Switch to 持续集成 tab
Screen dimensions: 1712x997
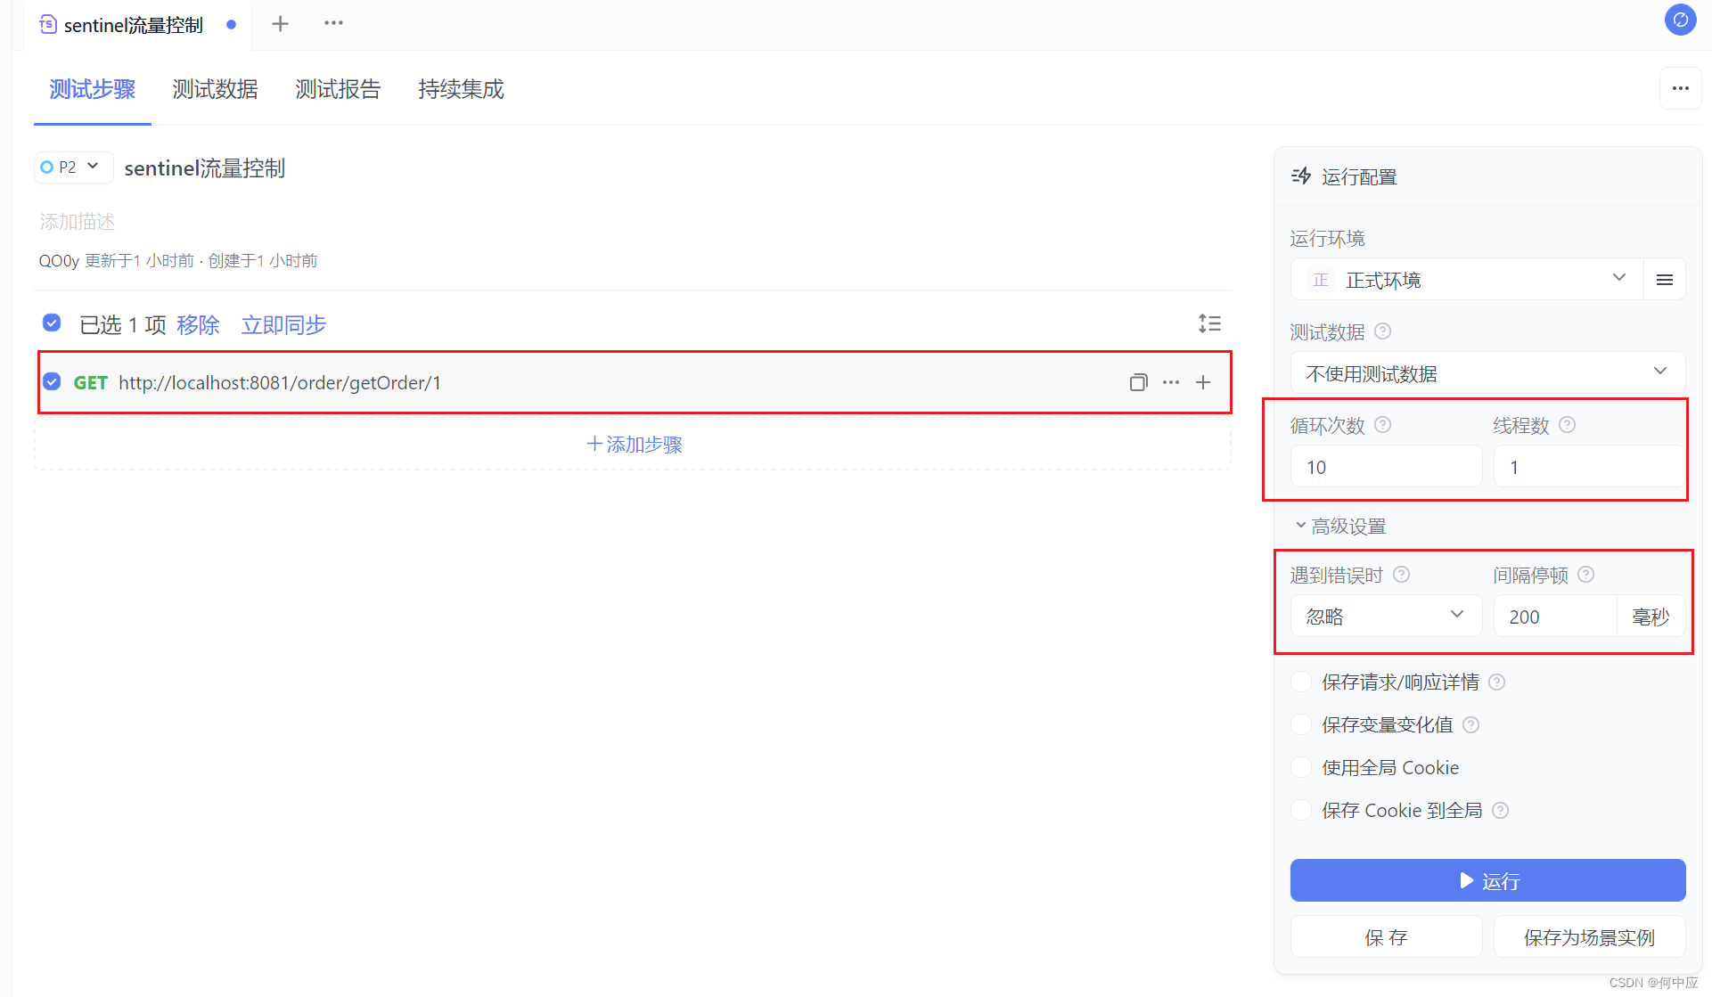(461, 89)
